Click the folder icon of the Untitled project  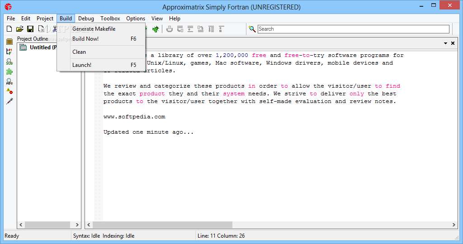coord(24,47)
